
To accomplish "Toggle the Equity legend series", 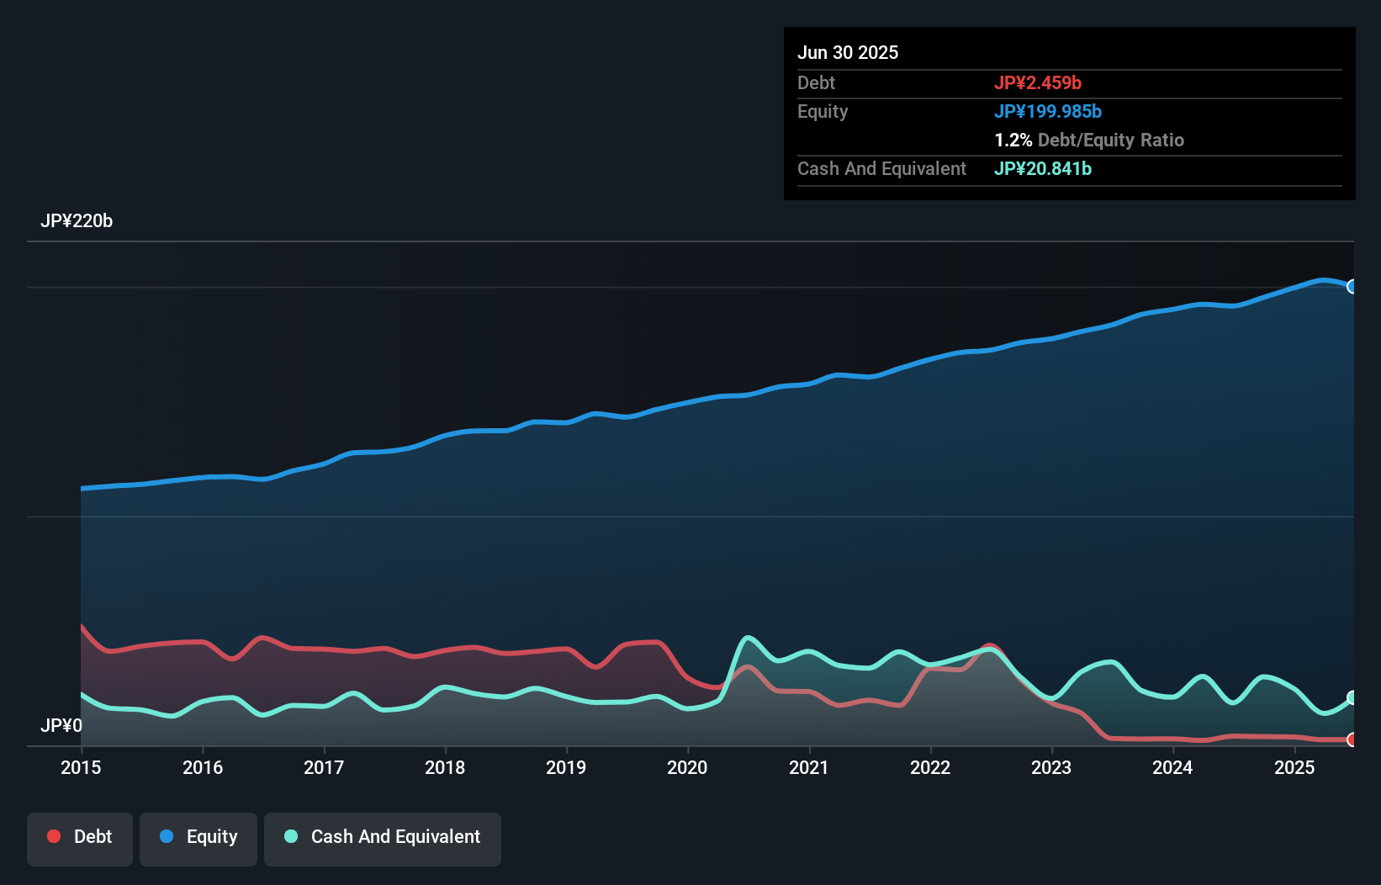I will [x=198, y=837].
